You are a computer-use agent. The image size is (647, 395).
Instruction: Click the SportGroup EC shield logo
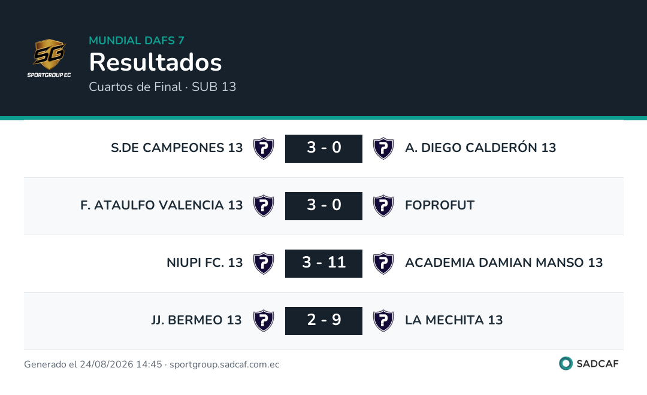(49, 58)
